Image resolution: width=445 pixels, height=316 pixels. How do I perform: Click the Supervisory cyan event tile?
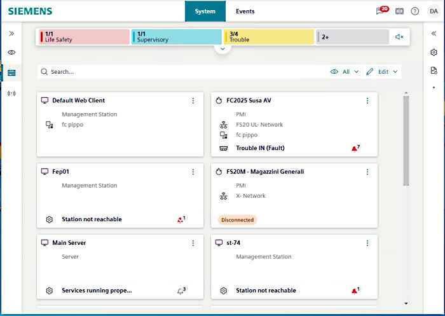(177, 37)
